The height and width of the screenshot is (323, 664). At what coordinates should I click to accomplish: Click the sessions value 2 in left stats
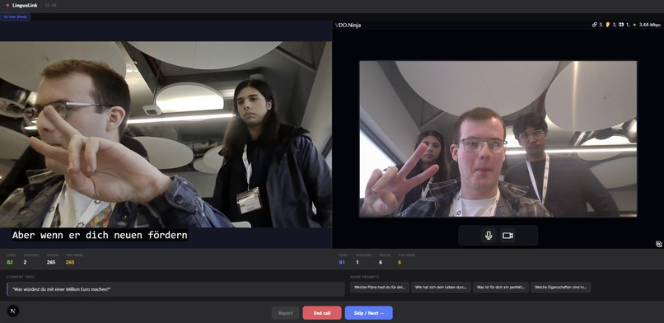tap(25, 262)
